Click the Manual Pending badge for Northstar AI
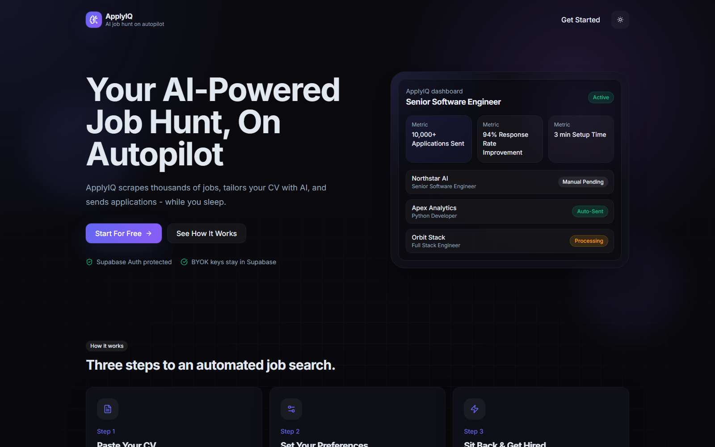This screenshot has height=447, width=715. click(583, 182)
